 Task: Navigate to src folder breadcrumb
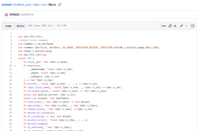point(44,5)
